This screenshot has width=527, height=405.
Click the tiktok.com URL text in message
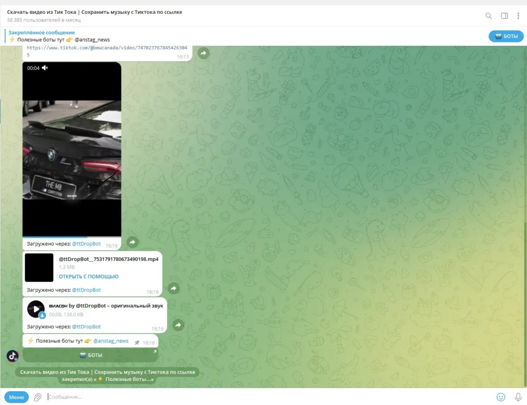coord(107,51)
